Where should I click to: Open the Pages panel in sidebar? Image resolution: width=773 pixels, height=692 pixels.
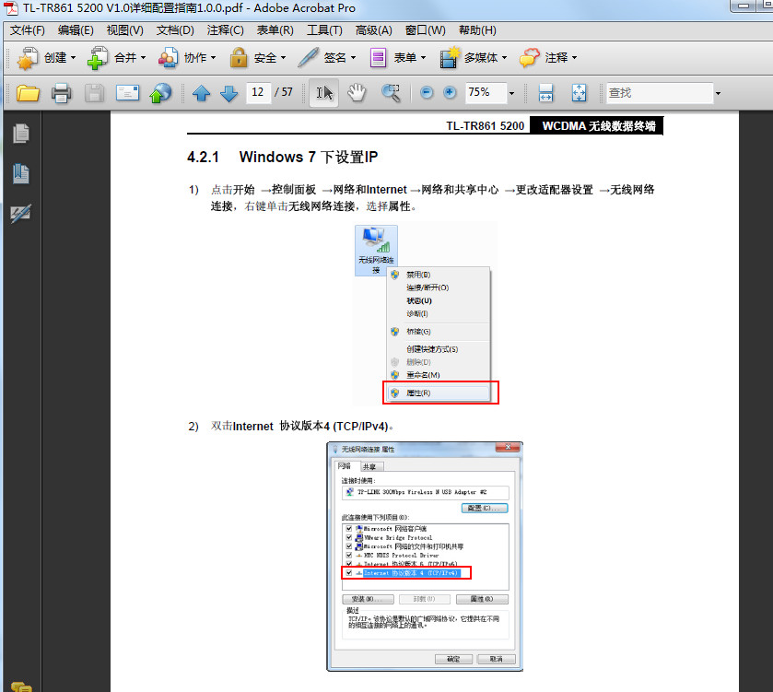20,134
